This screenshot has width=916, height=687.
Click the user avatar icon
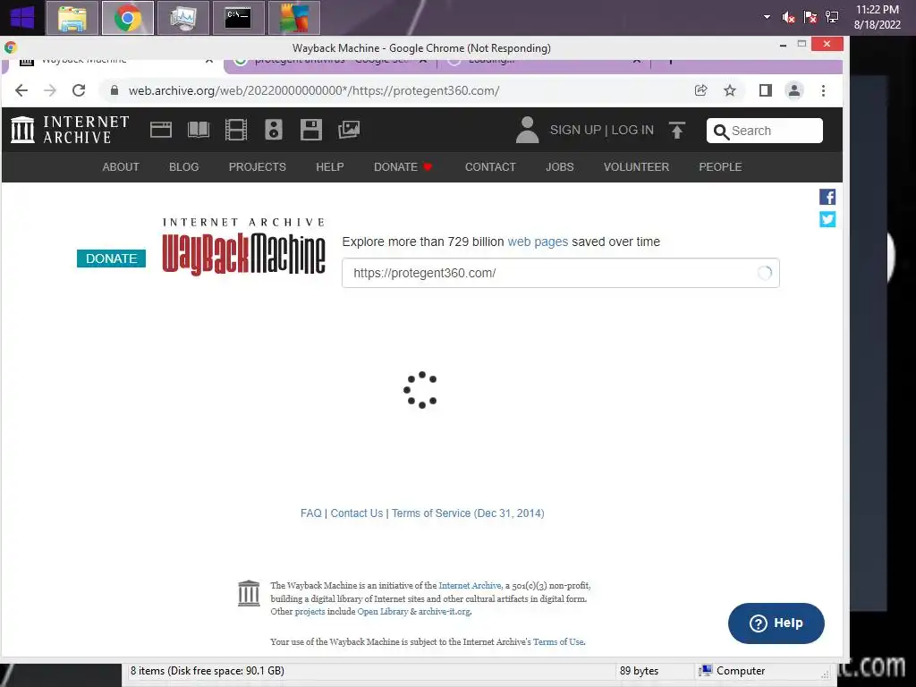coord(527,130)
